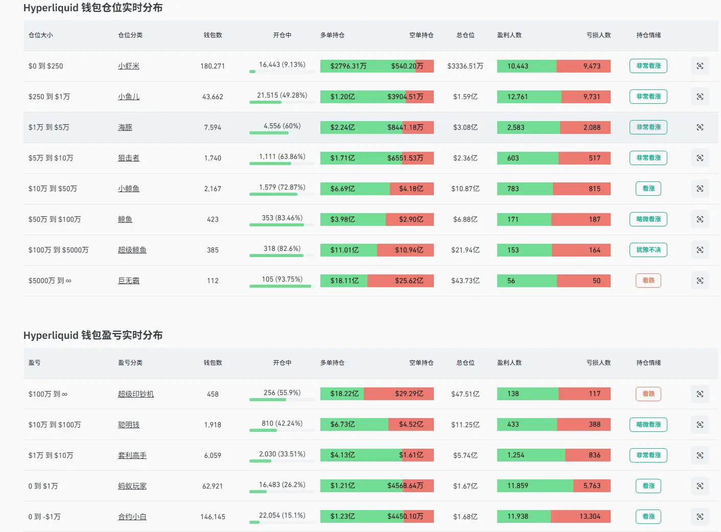Viewport: 721px width, 532px height.
Task: Click the 看跌 badge in the 超级印钞机 row
Action: pos(648,394)
